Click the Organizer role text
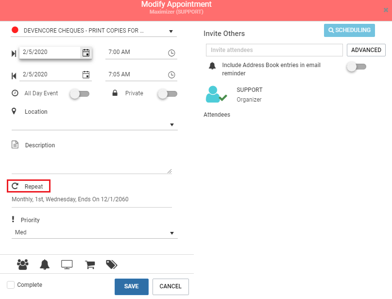 249,100
